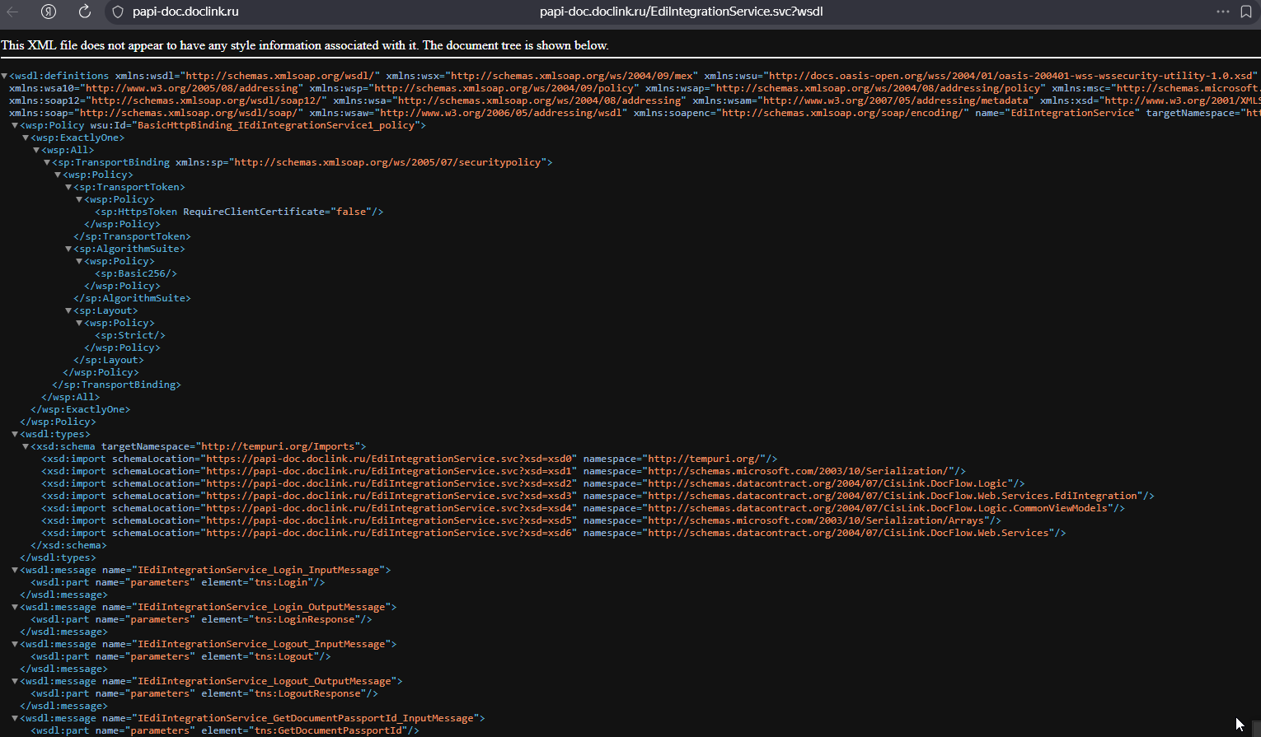This screenshot has width=1261, height=737.
Task: Click the page URL title in the address bar
Action: [x=681, y=12]
